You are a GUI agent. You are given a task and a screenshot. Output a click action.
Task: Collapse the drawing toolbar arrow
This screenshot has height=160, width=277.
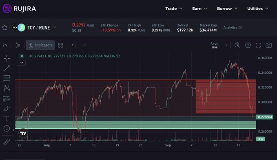pyautogui.click(x=13, y=130)
